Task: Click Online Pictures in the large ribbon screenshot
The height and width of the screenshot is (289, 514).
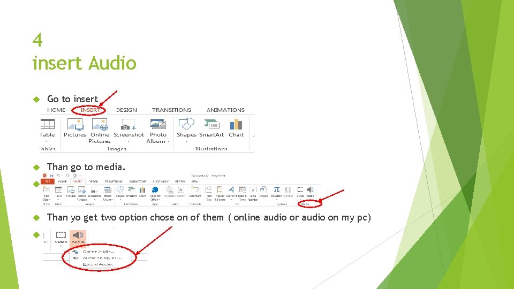Action: 100,131
